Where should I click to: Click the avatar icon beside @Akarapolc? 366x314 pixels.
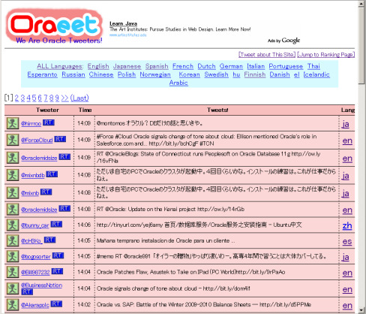pyautogui.click(x=13, y=305)
